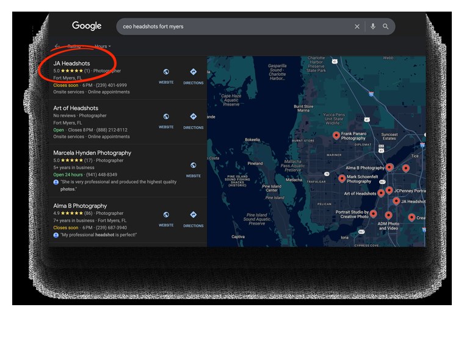464x354 pixels.
Task: Open the Rating filter dropdown
Action: coord(74,46)
